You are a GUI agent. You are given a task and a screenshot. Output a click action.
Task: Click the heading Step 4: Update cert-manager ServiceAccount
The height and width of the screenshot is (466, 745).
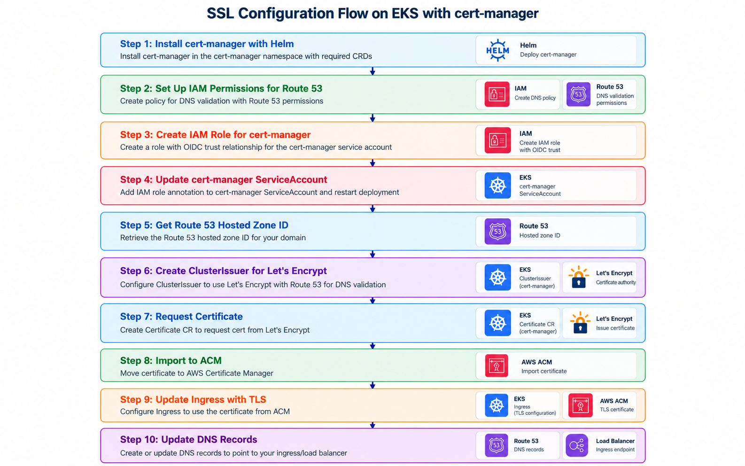224,179
